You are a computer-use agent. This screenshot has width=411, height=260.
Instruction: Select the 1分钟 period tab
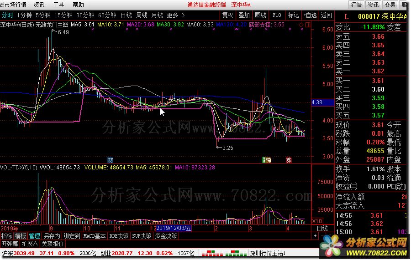click(24, 15)
